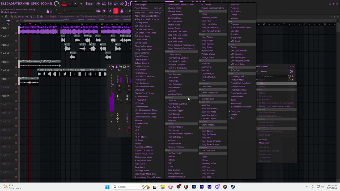Toggle Display preset name in preset selector
The height and width of the screenshot is (191, 340).
point(275,106)
